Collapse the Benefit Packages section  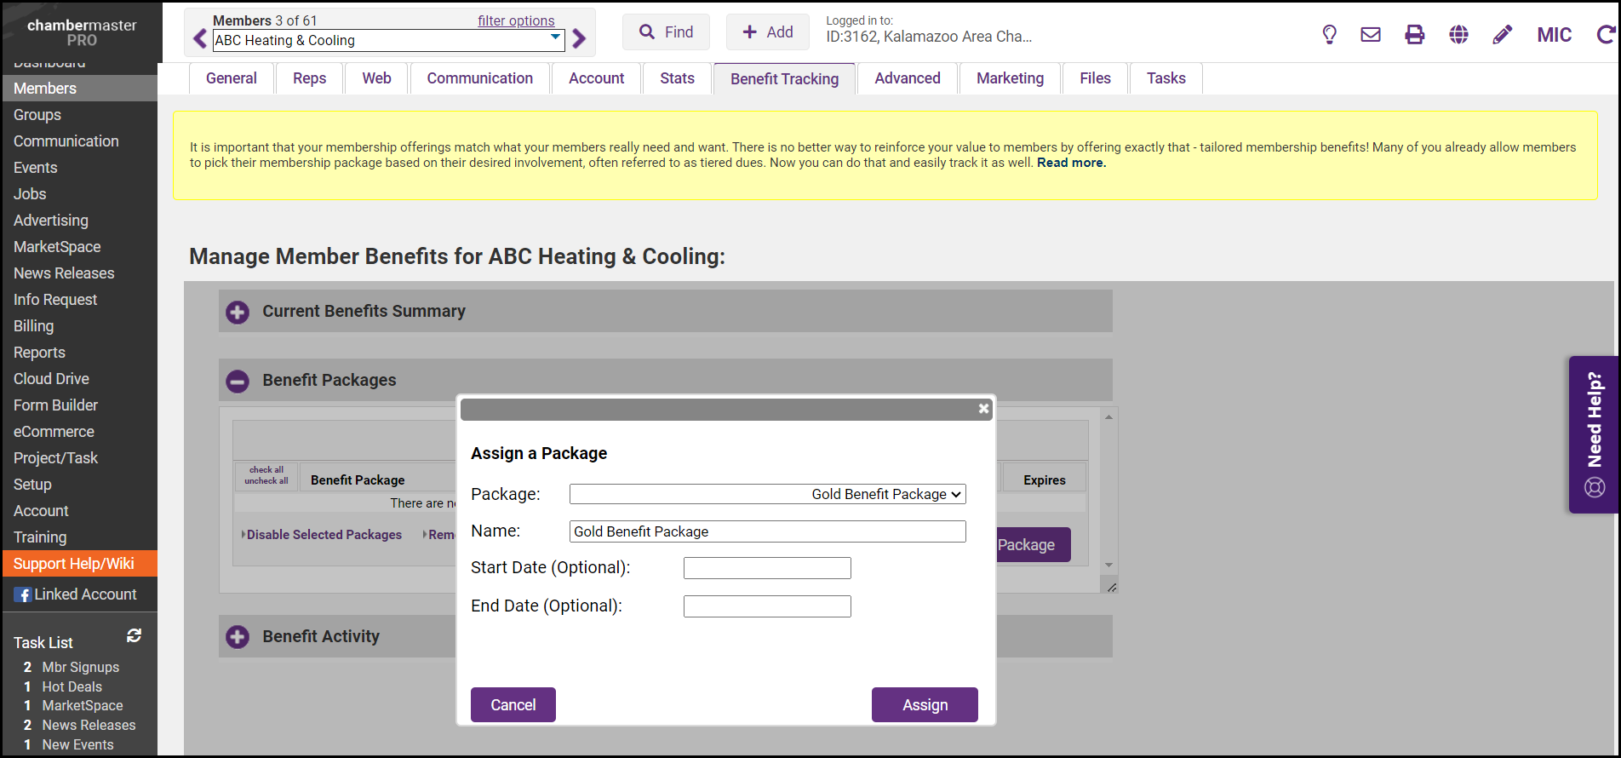[x=238, y=382]
